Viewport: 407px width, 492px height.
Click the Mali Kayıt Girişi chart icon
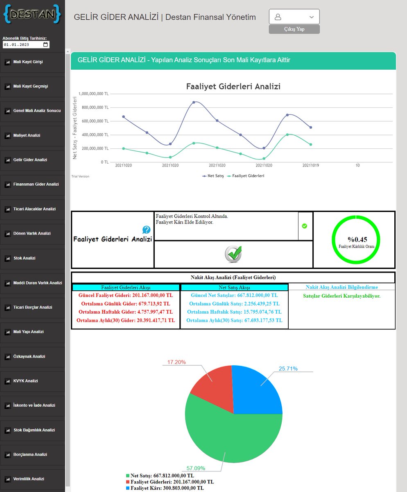[x=7, y=62]
